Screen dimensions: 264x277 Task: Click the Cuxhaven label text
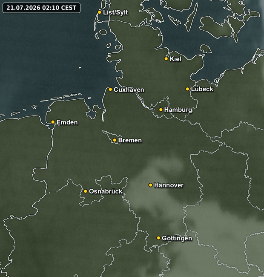[x=129, y=89]
